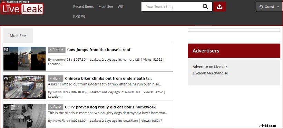Image resolution: width=283 pixels, height=129 pixels.
Task: Open Chinese biker climbs out video title
Action: pyautogui.click(x=108, y=79)
